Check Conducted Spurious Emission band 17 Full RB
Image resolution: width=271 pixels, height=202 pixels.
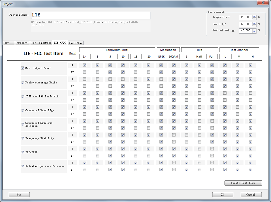point(212,128)
